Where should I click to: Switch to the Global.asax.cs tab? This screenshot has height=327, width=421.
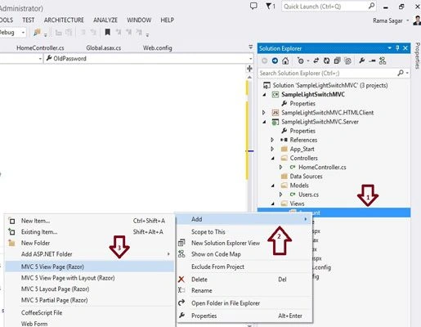(x=104, y=48)
